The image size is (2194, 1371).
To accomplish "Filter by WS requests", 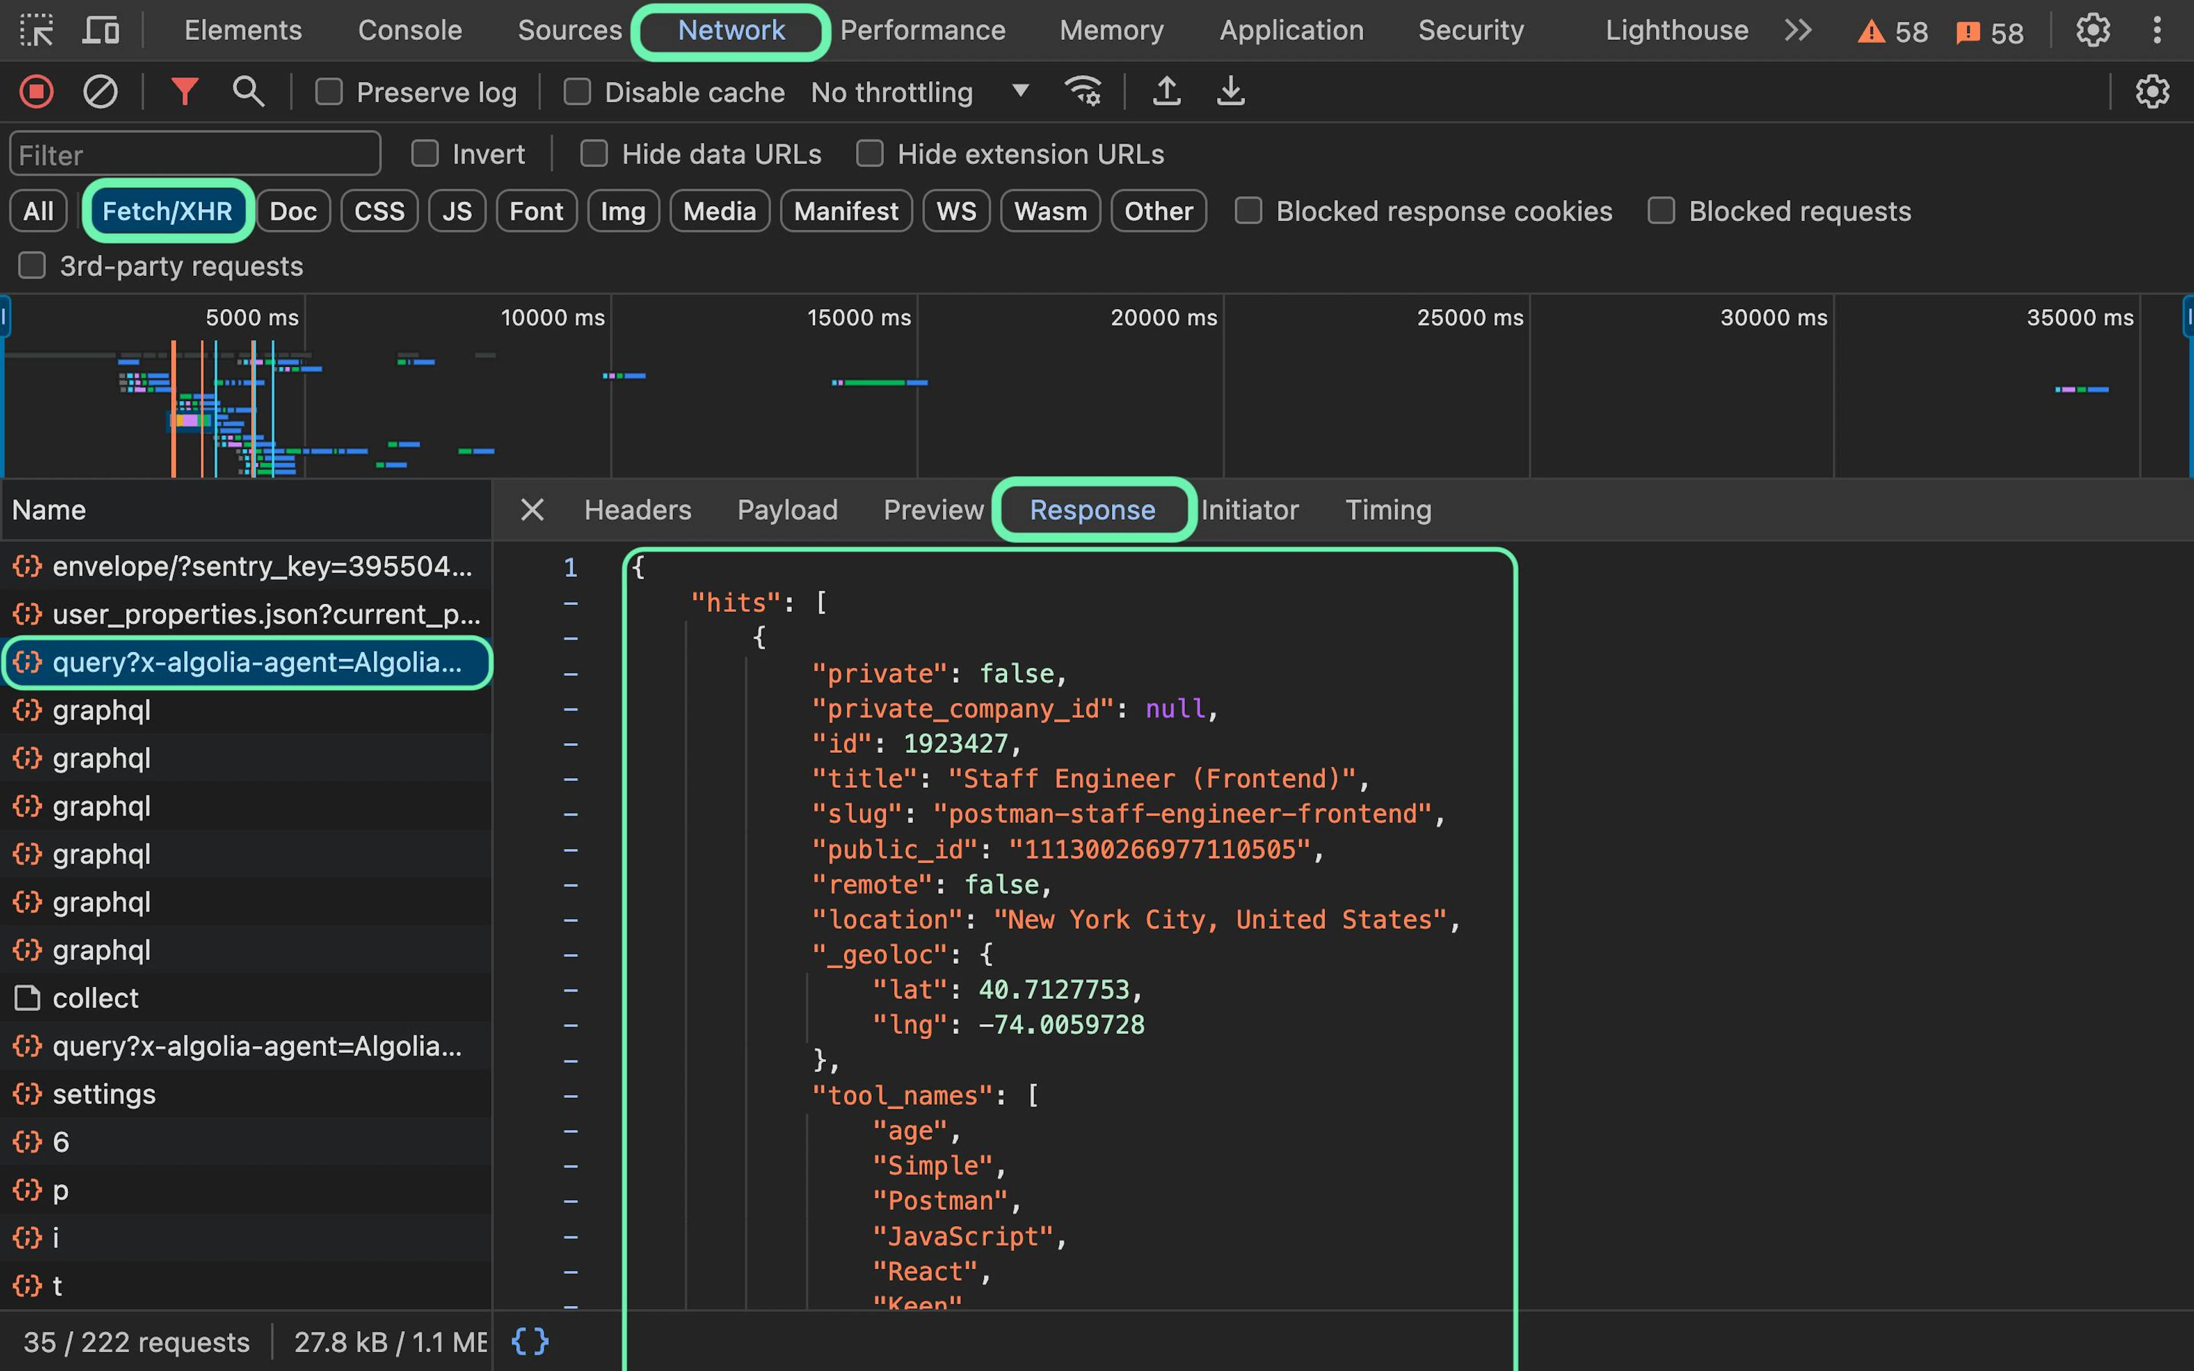I will point(956,211).
